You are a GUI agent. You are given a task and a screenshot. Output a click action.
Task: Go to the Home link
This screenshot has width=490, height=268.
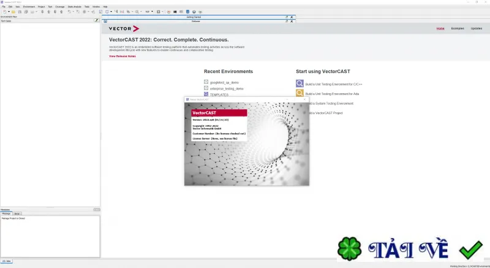[440, 28]
